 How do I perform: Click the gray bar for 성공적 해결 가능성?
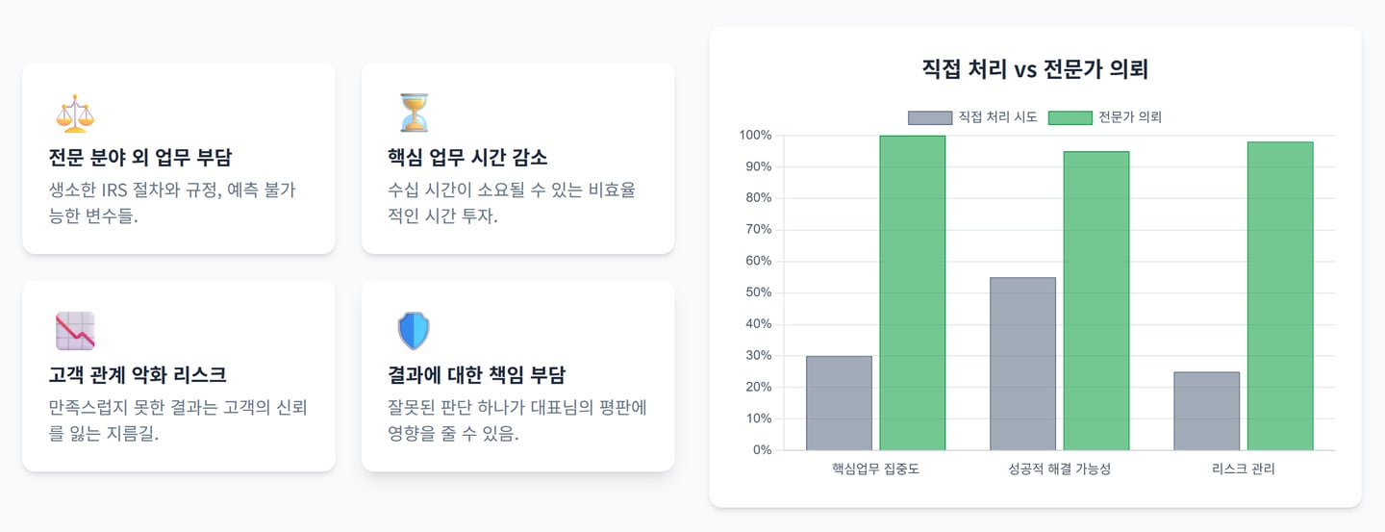point(1022,364)
